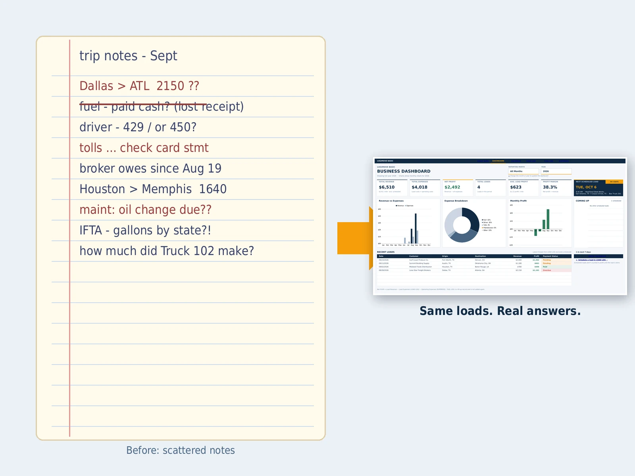
Task: Click the 'how much did Truck 102 make?' note
Action: coord(167,251)
